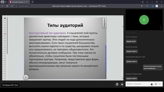This screenshot has height=92, width=164.
Task: Open the browser profile sync icon
Action: [x=142, y=2]
